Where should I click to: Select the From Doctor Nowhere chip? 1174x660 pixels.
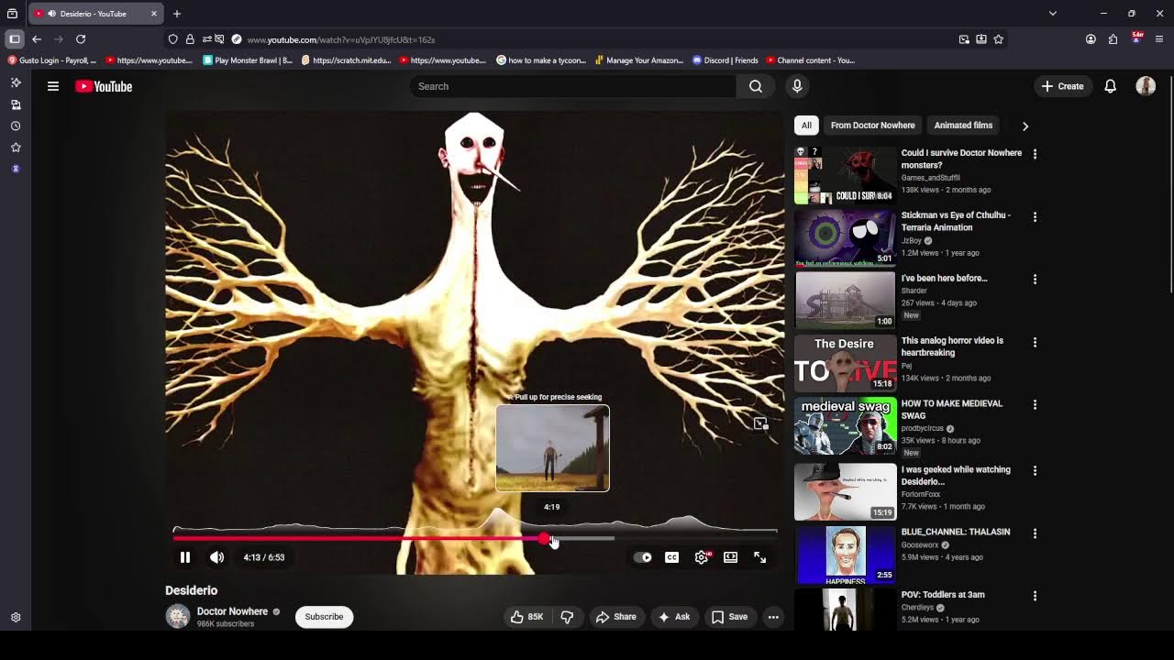pos(872,126)
